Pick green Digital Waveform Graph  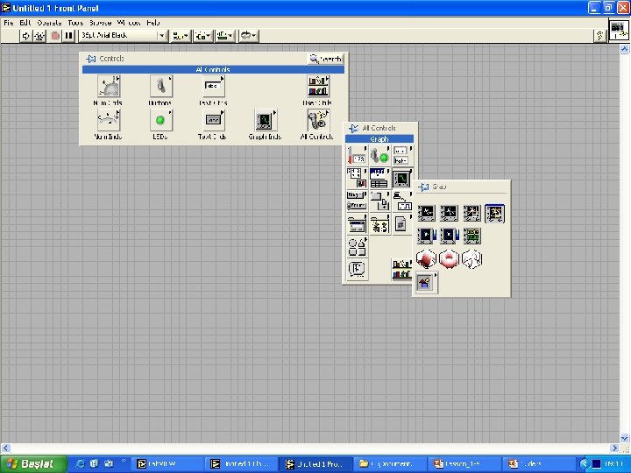[x=472, y=236]
